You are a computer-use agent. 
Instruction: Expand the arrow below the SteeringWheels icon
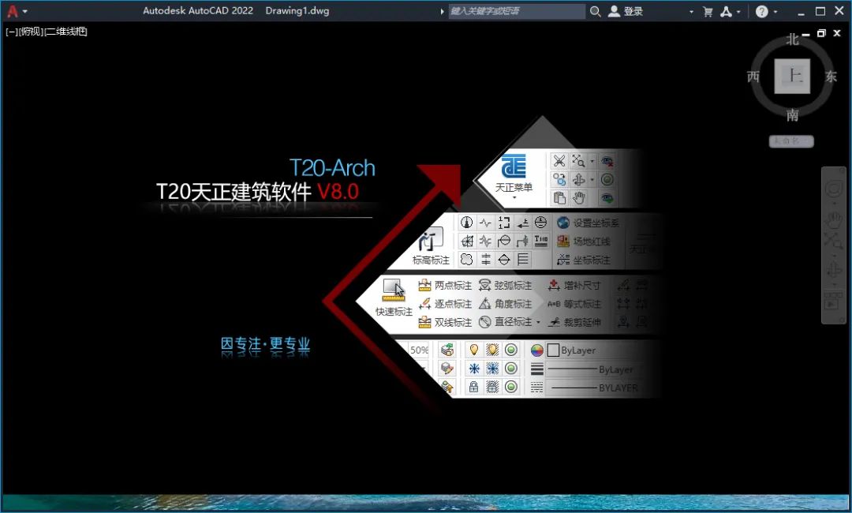coord(834,204)
